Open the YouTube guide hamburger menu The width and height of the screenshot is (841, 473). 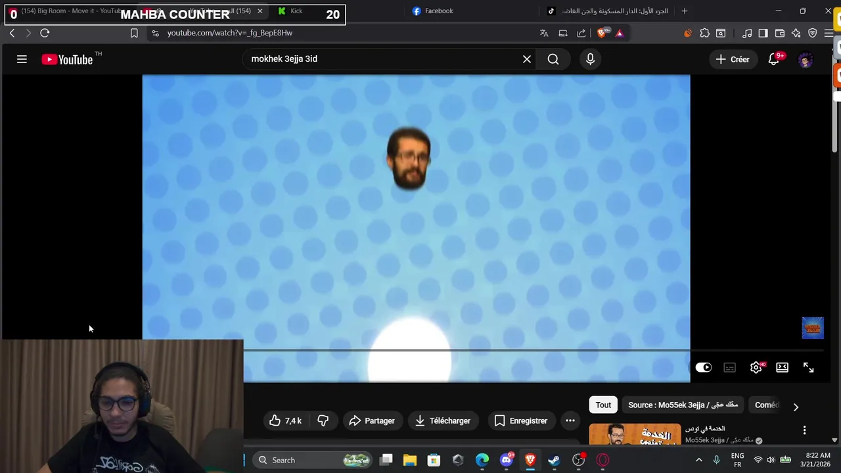pyautogui.click(x=22, y=59)
